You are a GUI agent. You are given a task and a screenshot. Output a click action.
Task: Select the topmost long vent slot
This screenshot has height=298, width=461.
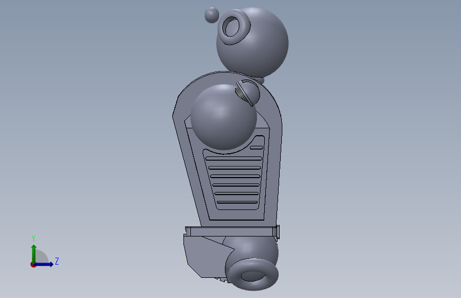(x=234, y=159)
